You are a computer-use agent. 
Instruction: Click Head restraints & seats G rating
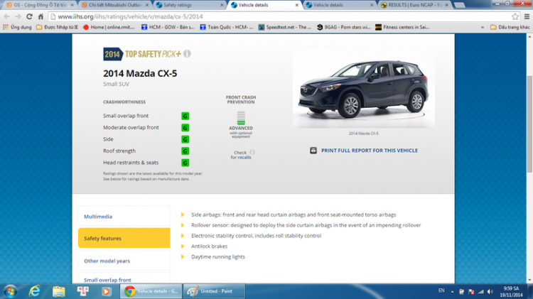point(185,163)
